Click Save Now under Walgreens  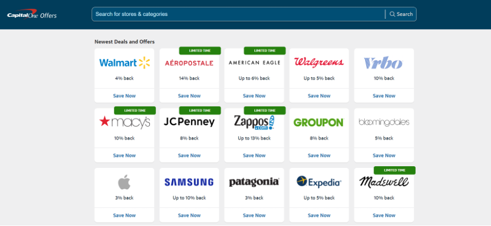[319, 96]
